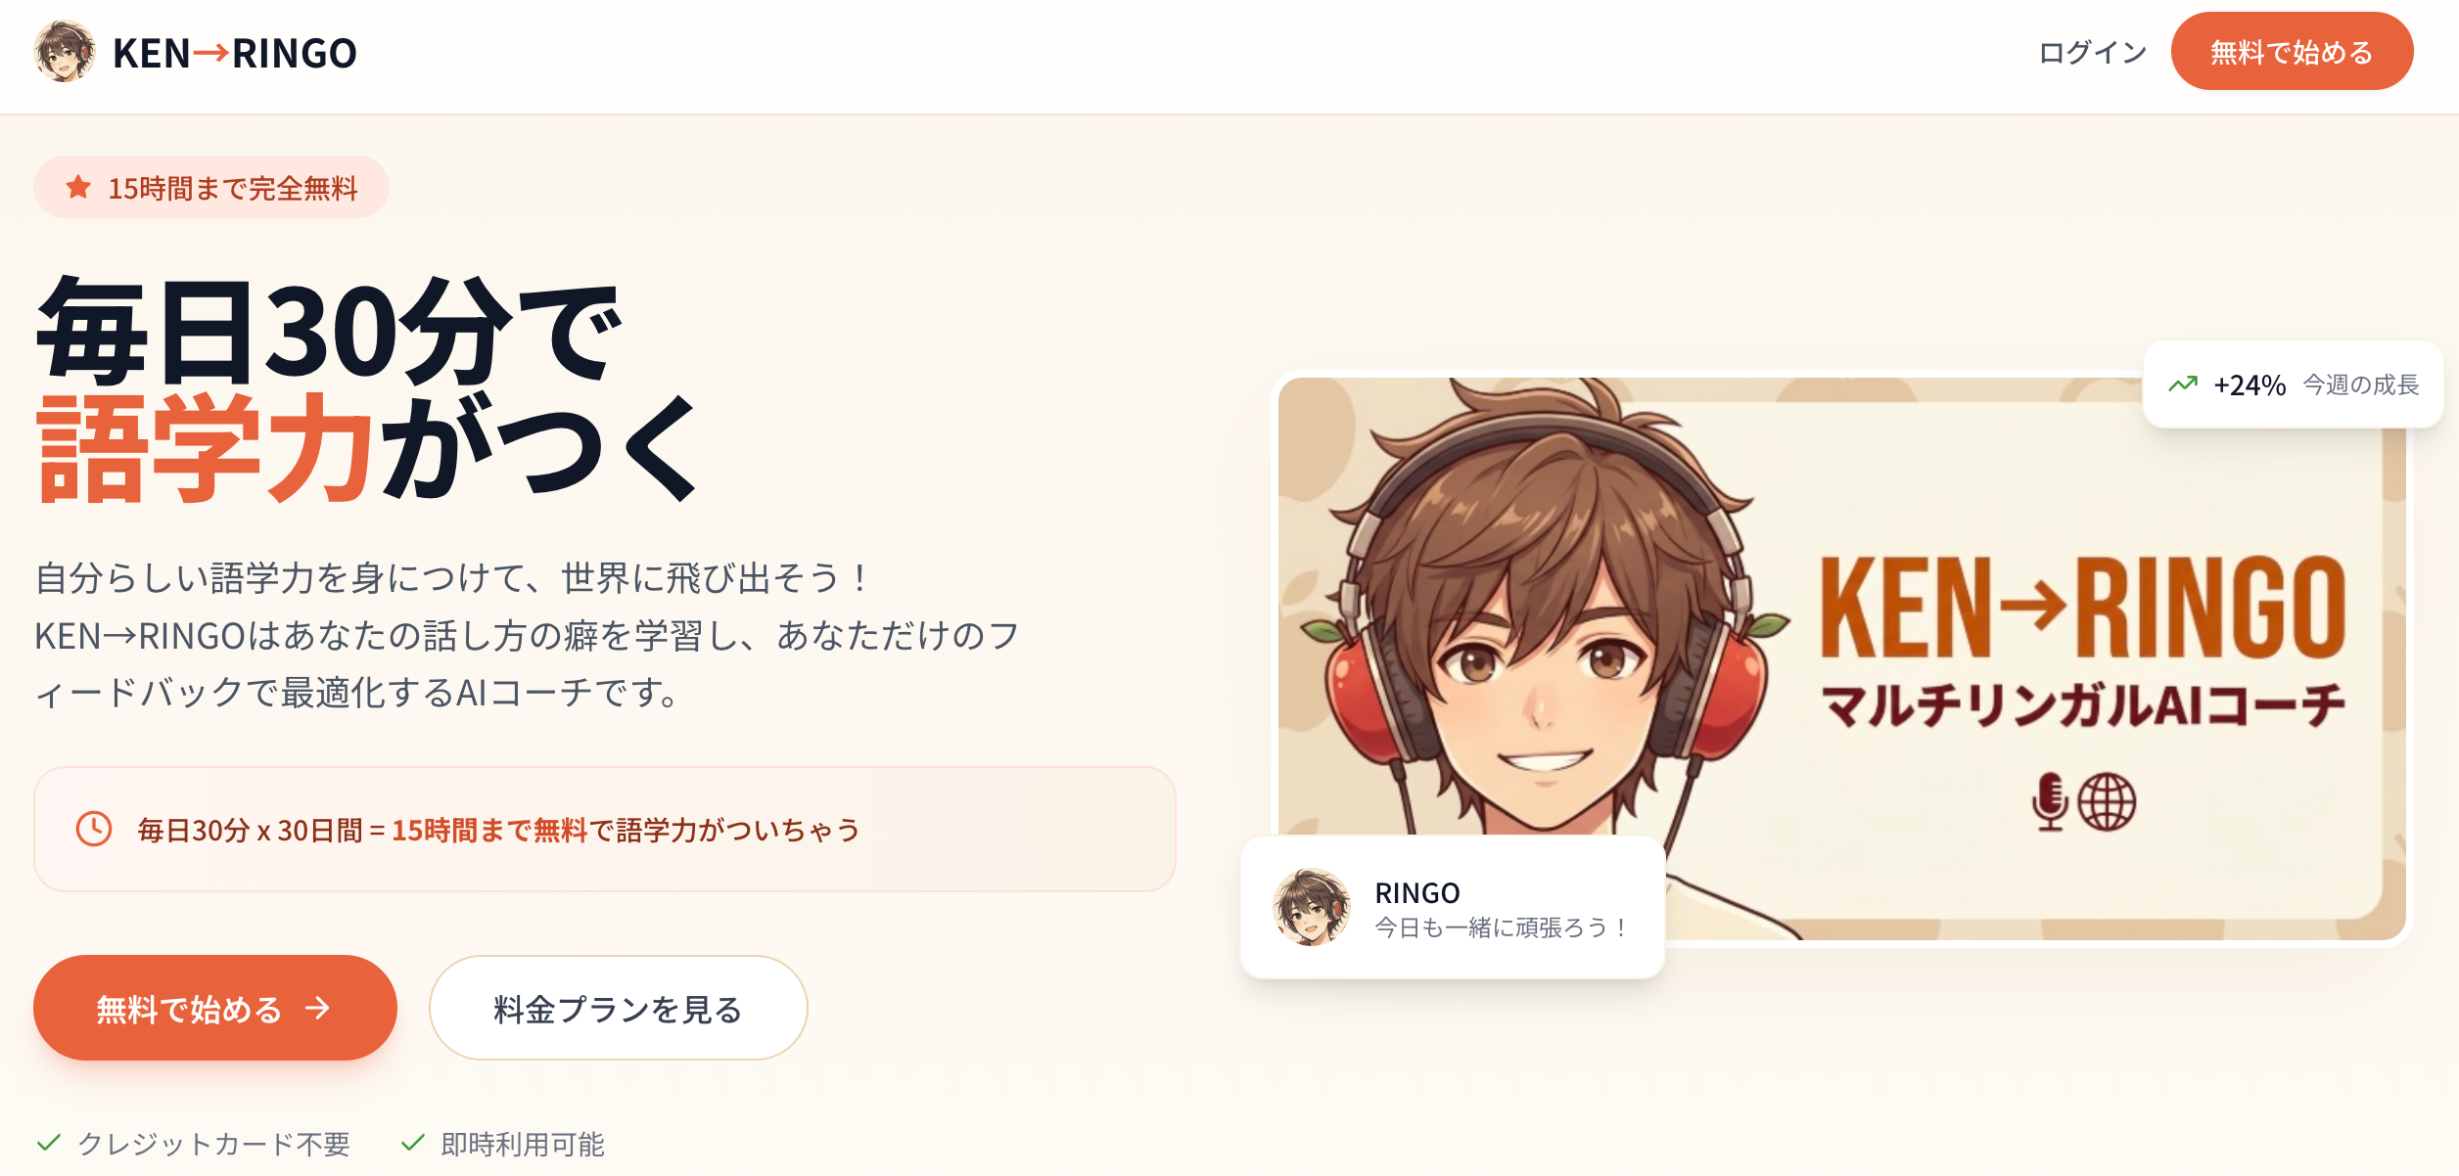The height and width of the screenshot is (1176, 2459).
Task: Click the microphone icon on hero banner
Action: (x=2050, y=801)
